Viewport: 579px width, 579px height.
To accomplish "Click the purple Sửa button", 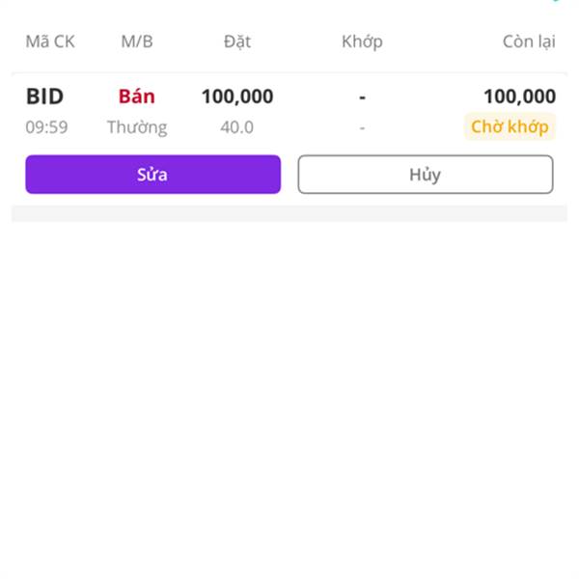I will coord(152,175).
